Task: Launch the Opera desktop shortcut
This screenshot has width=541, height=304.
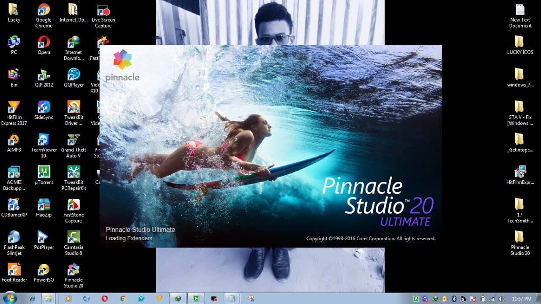Action: (44, 45)
